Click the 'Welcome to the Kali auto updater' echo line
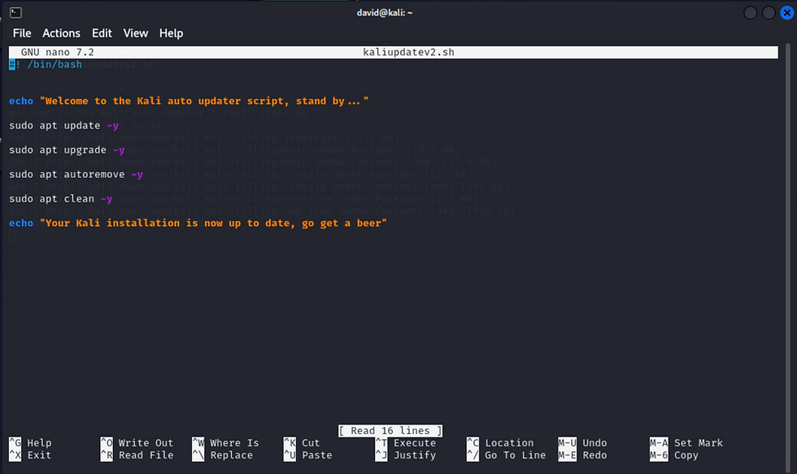 [189, 101]
